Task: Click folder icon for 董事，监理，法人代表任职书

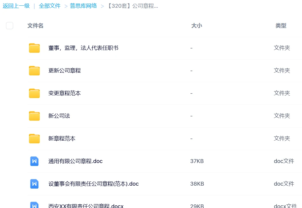Action: pyautogui.click(x=34, y=48)
